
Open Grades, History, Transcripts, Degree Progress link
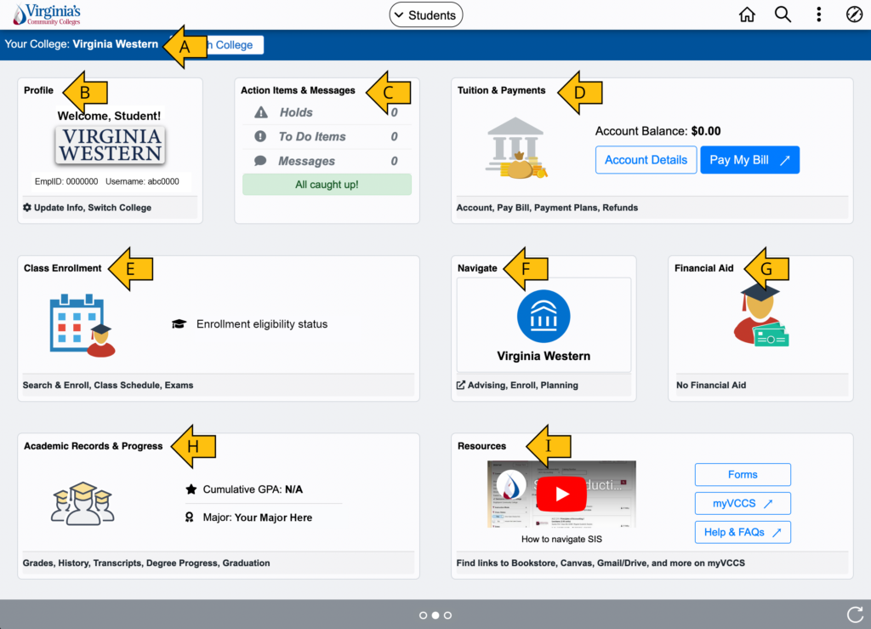coord(146,563)
